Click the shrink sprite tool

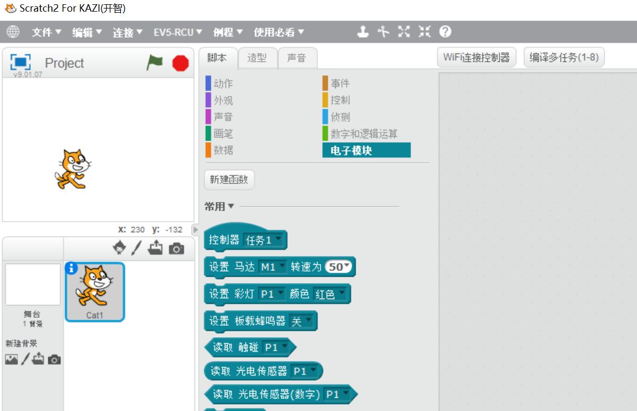coord(424,32)
